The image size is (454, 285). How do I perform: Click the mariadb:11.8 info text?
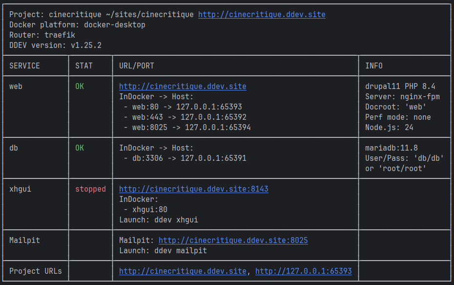coord(392,148)
